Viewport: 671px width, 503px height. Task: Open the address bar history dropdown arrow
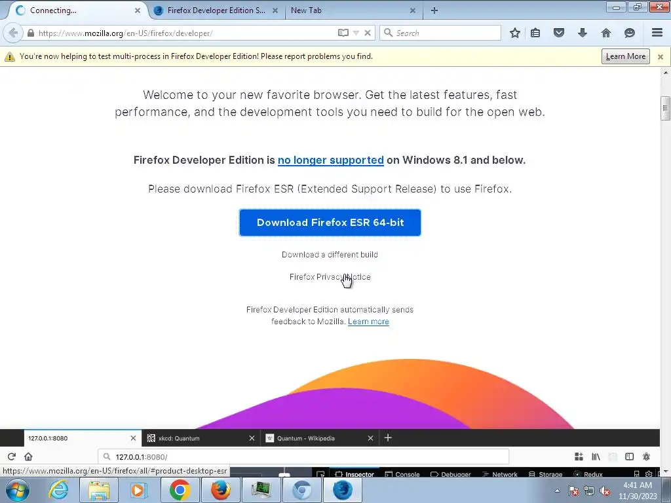tap(356, 33)
